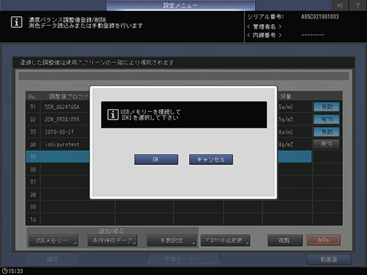Viewport: 367px width, 275px height.
Task: Click the 内線番号 extension number label
Action: click(x=264, y=35)
